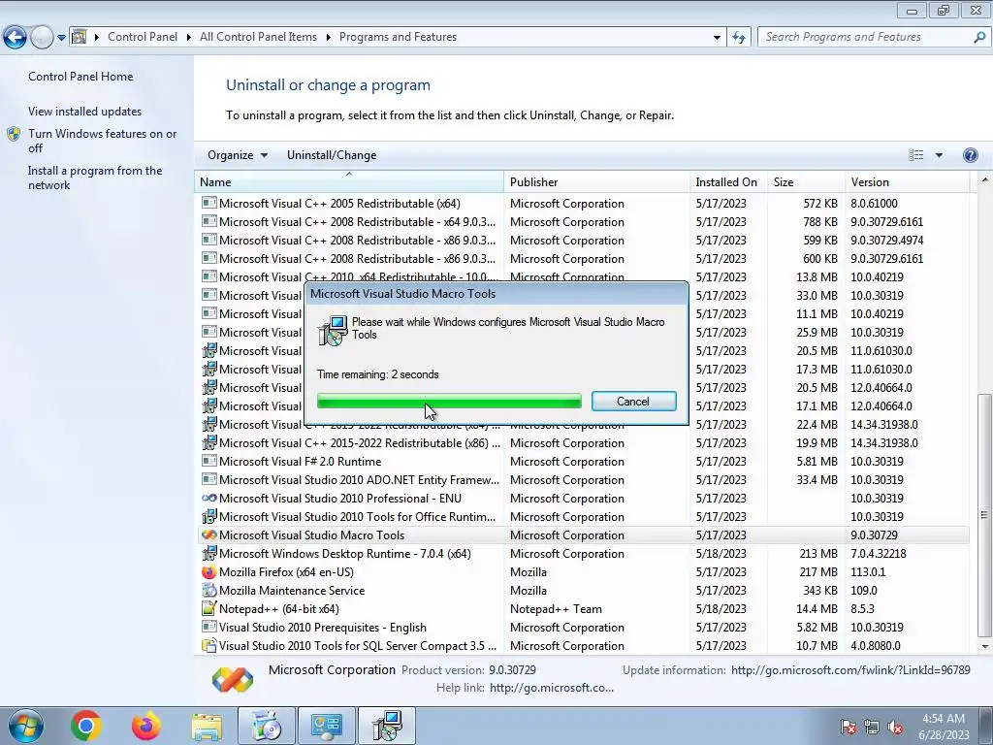Click the refresh button beside address bar
The width and height of the screenshot is (993, 745).
click(738, 38)
